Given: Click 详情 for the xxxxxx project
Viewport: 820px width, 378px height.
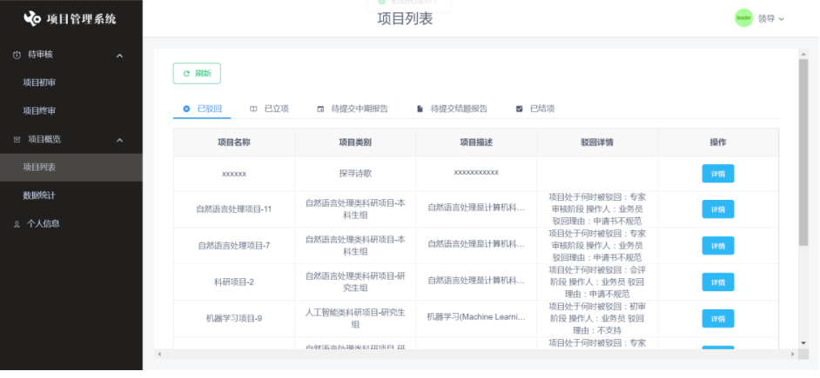Looking at the screenshot, I should click(x=717, y=173).
